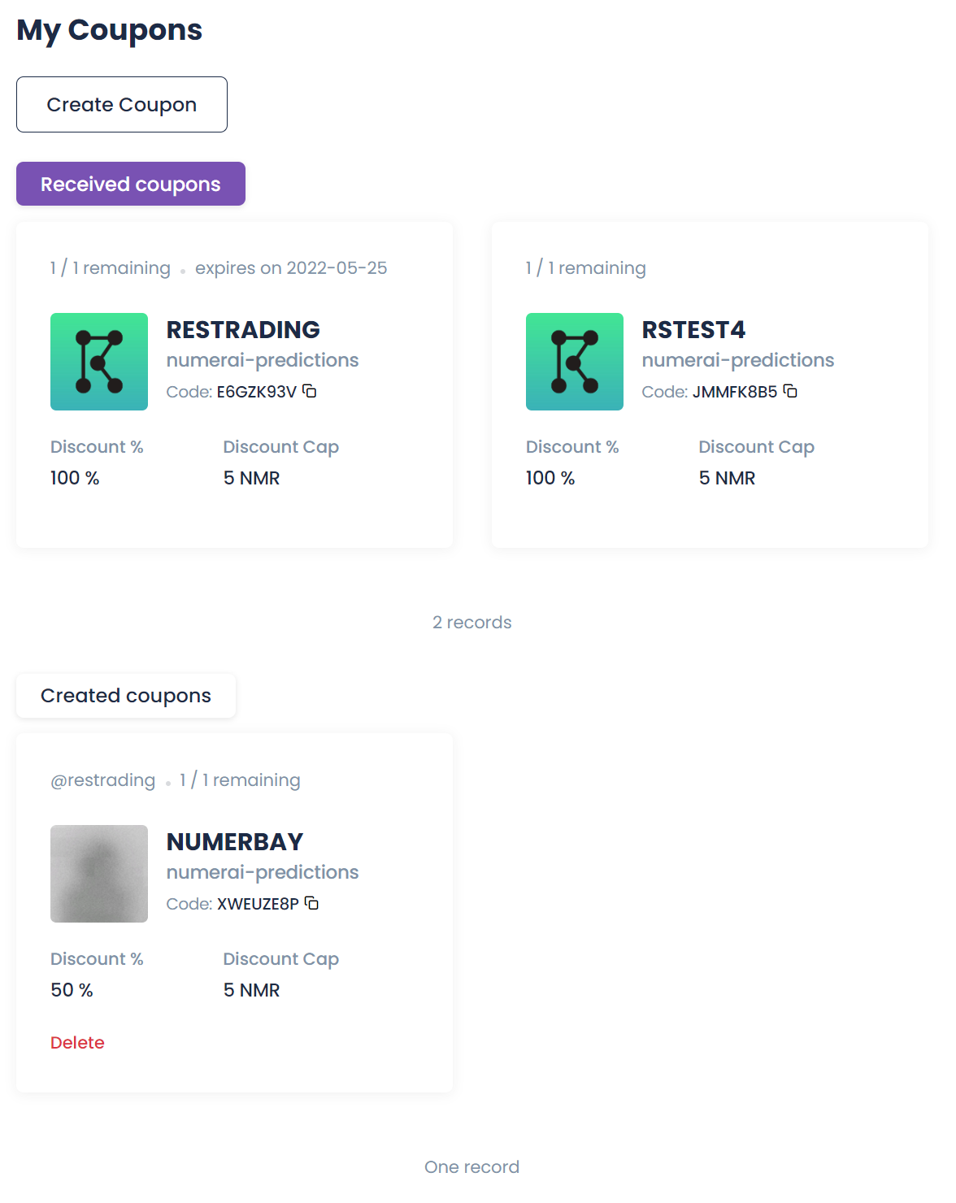Screen dimensions: 956x1203
Task: Copy the JMMFK8B5 coupon code icon
Action: (x=790, y=391)
